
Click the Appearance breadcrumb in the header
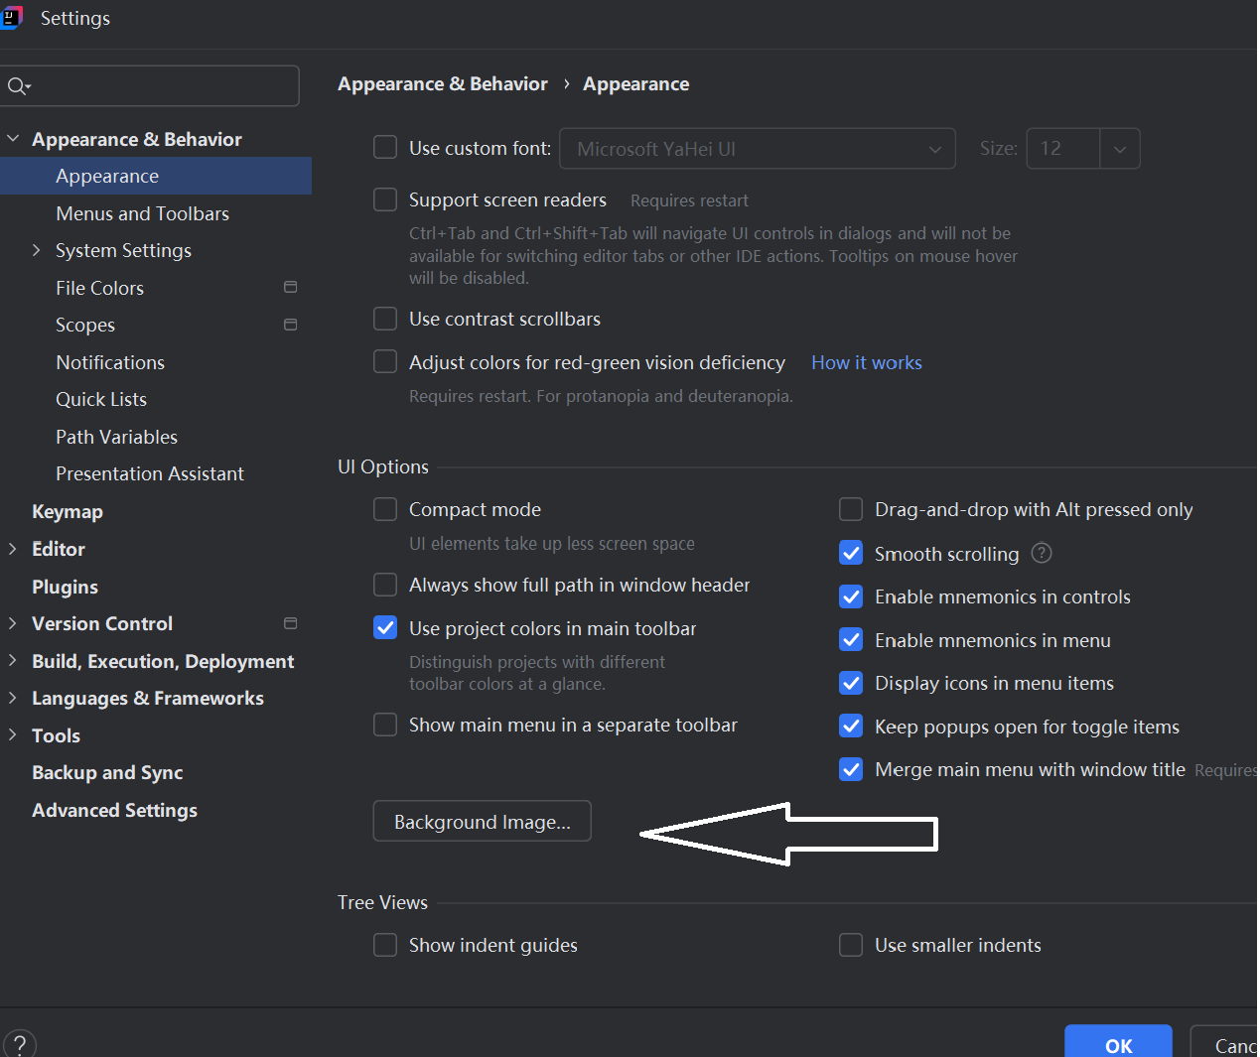point(635,84)
